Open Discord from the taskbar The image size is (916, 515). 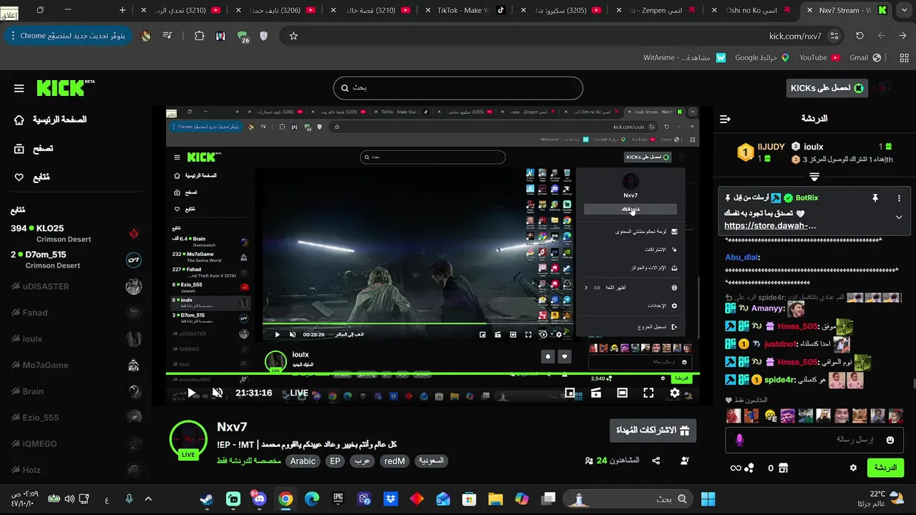point(259,499)
